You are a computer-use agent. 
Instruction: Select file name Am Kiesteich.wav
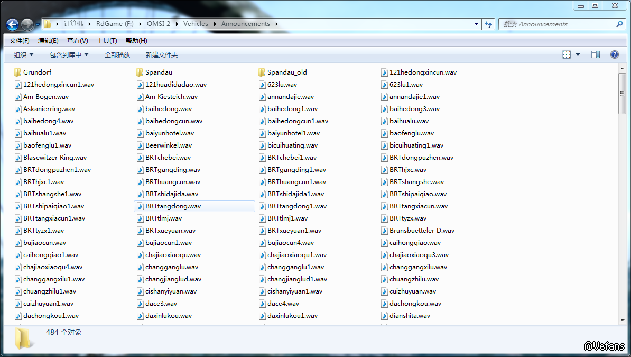tap(171, 97)
